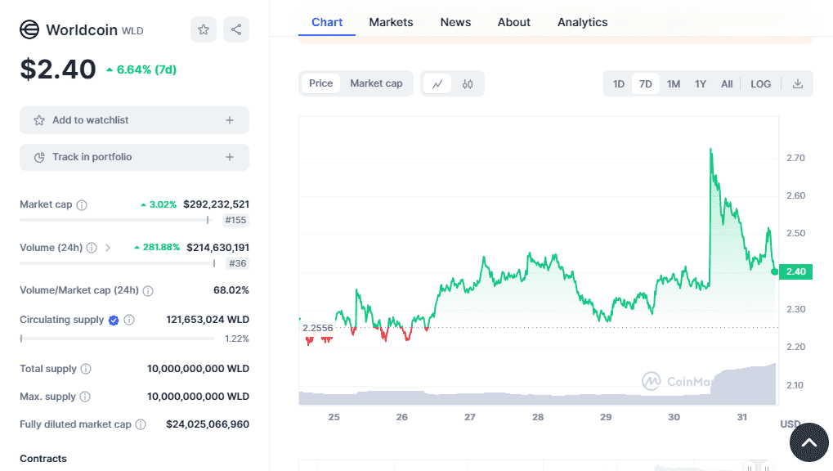Click the volume rank progress bar
The height and width of the screenshot is (471, 833).
[x=118, y=263]
